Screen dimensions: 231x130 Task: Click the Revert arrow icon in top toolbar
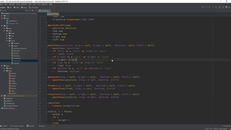click(x=229, y=7)
